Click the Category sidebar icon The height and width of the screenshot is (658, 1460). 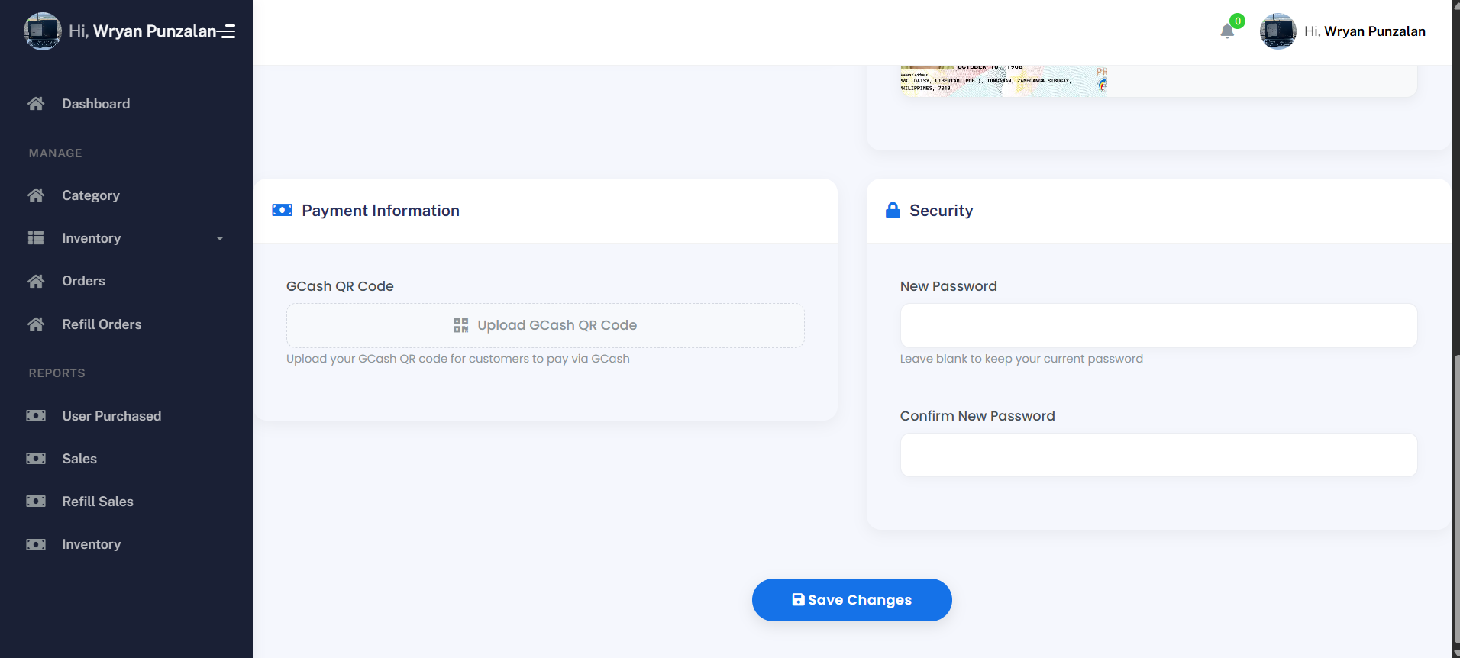coord(36,195)
